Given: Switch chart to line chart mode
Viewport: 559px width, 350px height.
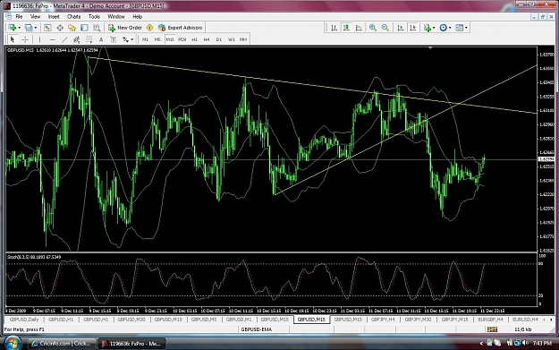Looking at the screenshot, I should click(359, 28).
